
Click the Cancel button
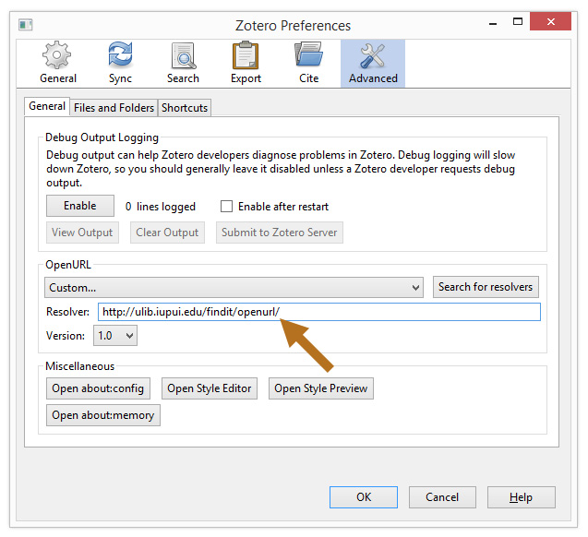(442, 497)
